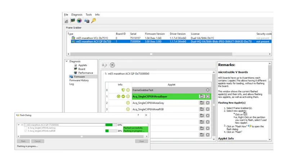The image size is (288, 162).
Task: Select Firmware in the left tree
Action: (x=79, y=77)
